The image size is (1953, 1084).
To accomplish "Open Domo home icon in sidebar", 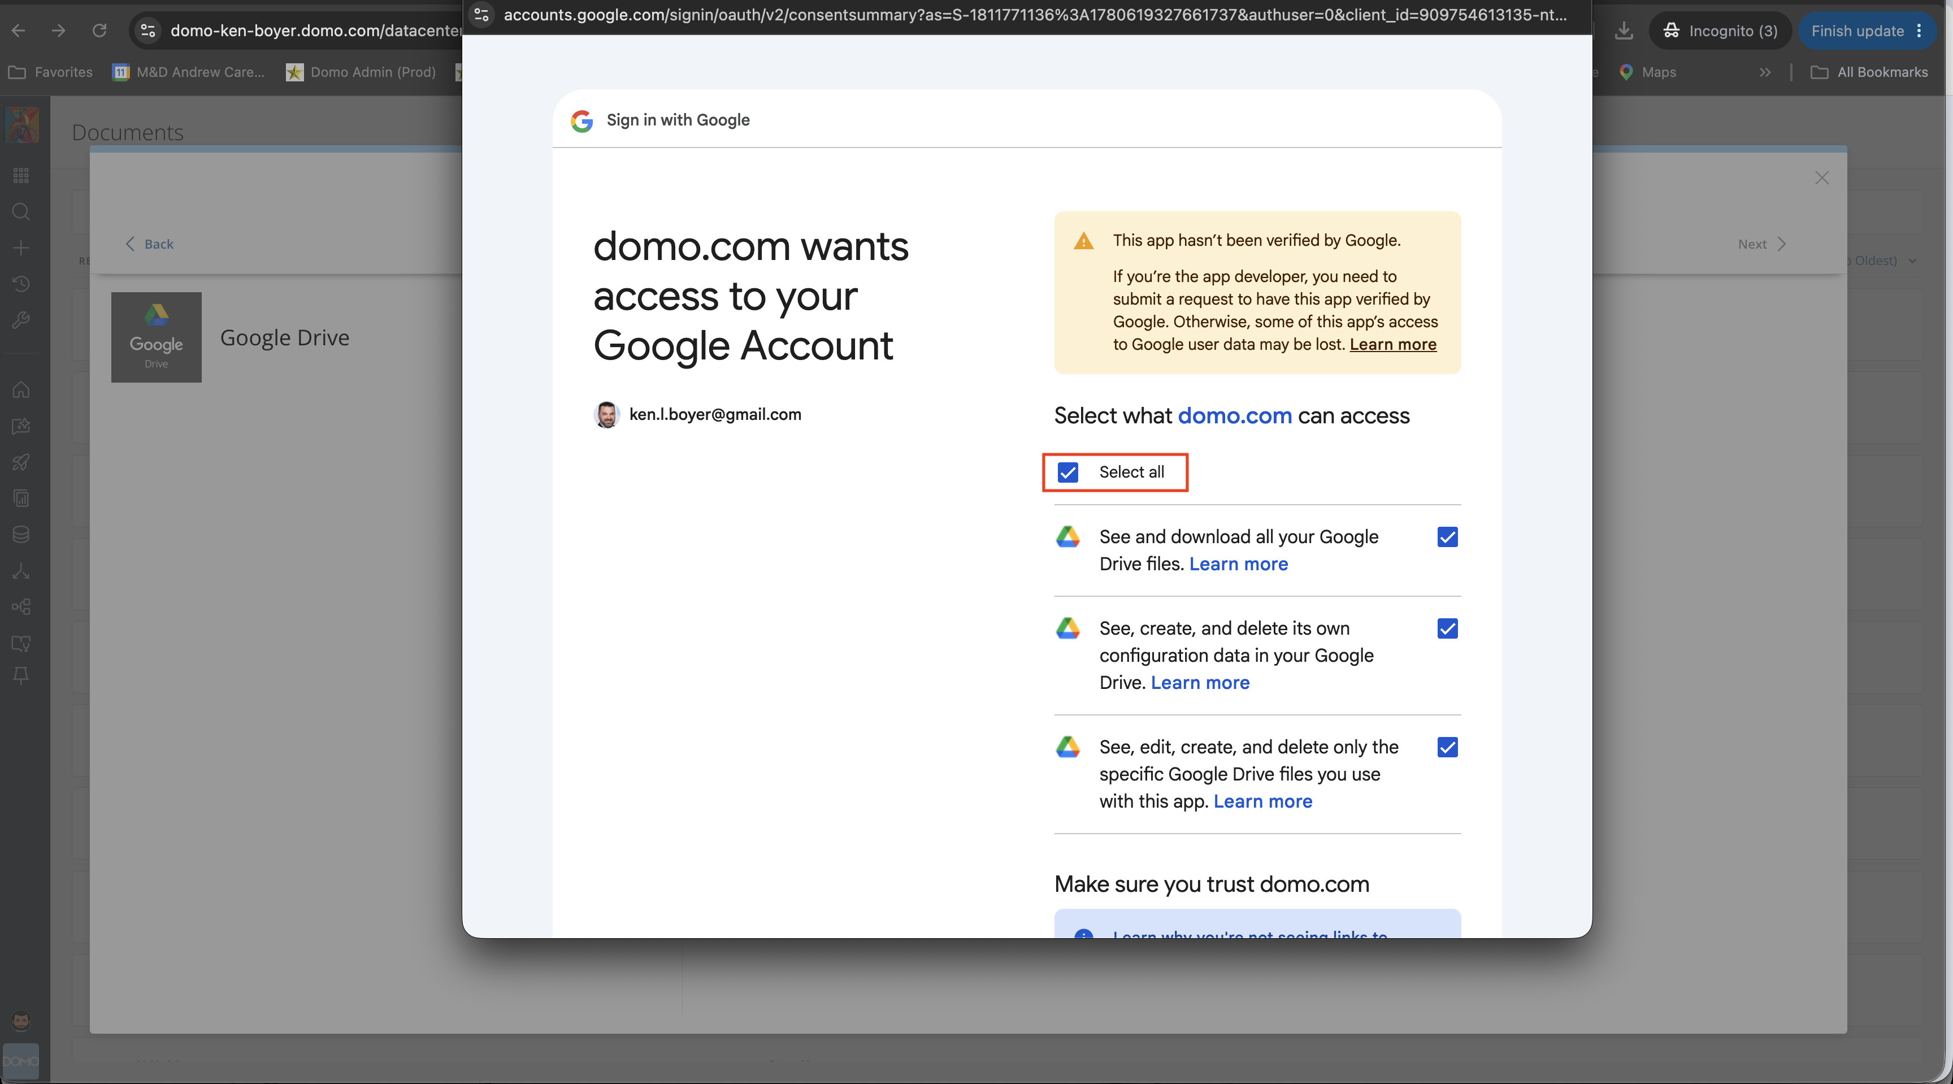I will pos(21,389).
